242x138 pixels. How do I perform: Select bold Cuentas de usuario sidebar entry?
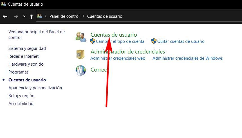coord(27,80)
